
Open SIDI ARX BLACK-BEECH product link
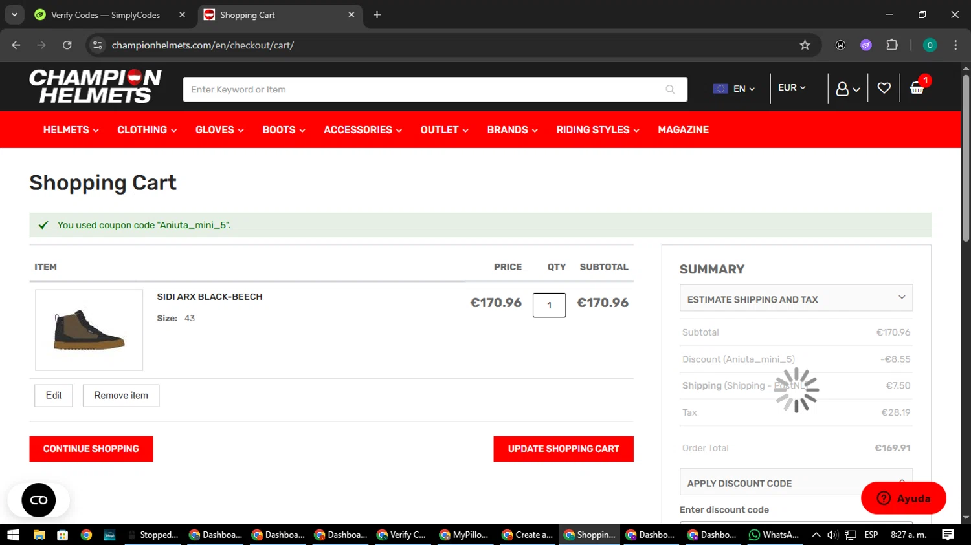coord(210,297)
